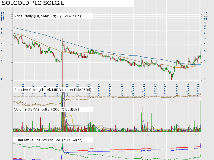214x160 pixels.
Task: Click the 02/2016 date axis label
Action: pyautogui.click(x=188, y=90)
